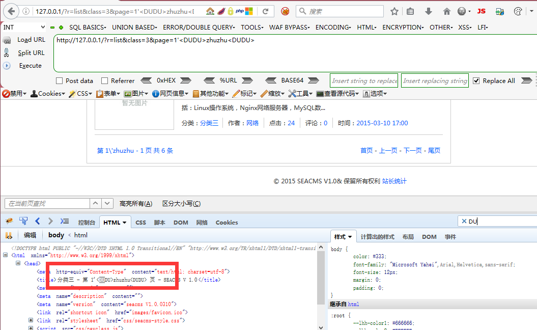Click into the HackBar URL text area

295,53
